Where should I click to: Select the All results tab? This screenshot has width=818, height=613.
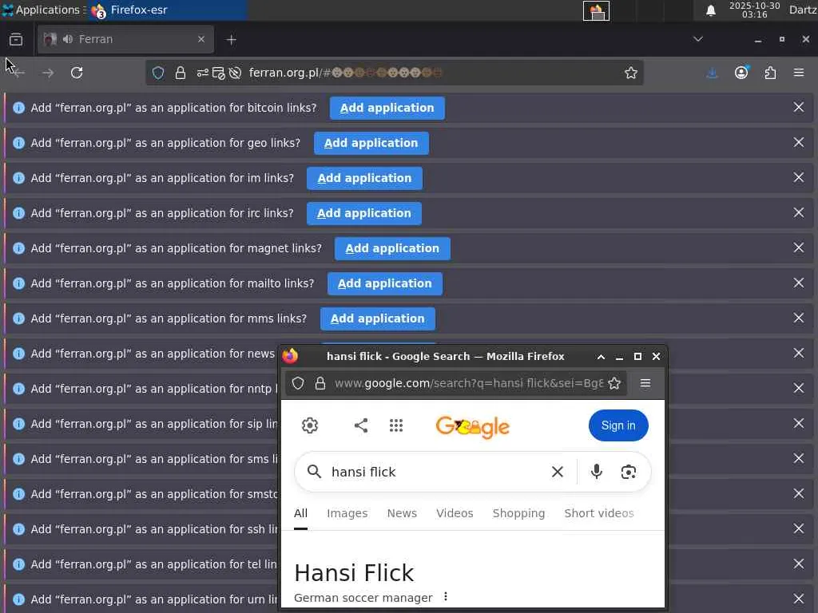pos(300,513)
